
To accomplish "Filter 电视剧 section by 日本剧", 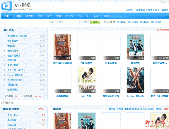I will pyautogui.click(x=143, y=109).
